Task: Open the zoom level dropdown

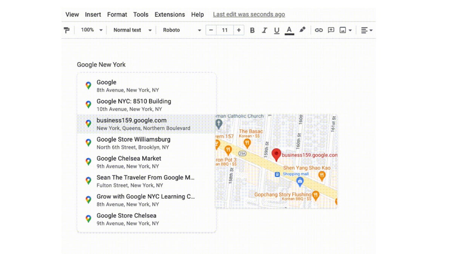Action: pos(91,30)
